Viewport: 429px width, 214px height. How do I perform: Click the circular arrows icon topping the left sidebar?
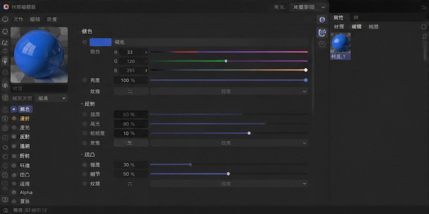pyautogui.click(x=5, y=32)
